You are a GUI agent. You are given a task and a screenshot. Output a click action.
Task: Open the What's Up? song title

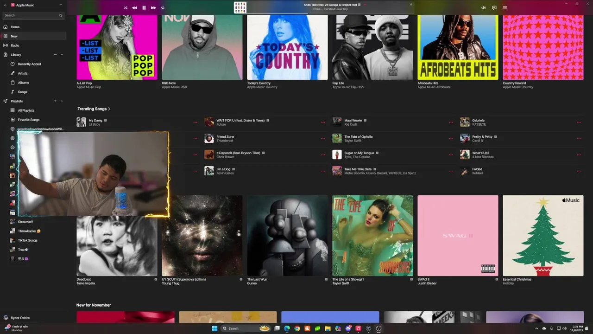[480, 153]
